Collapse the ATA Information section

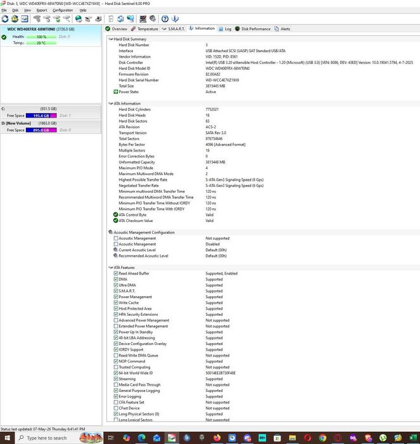[x=111, y=103]
